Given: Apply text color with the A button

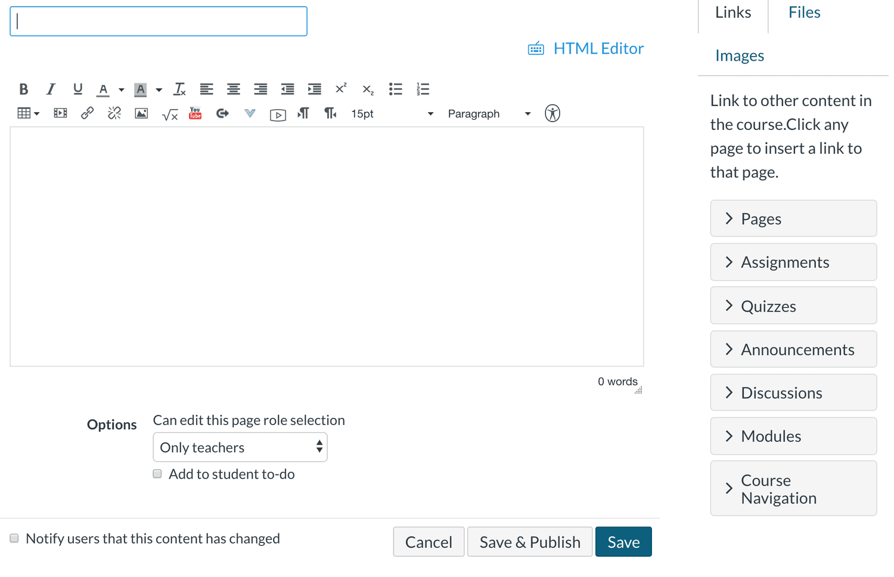Looking at the screenshot, I should coord(103,89).
